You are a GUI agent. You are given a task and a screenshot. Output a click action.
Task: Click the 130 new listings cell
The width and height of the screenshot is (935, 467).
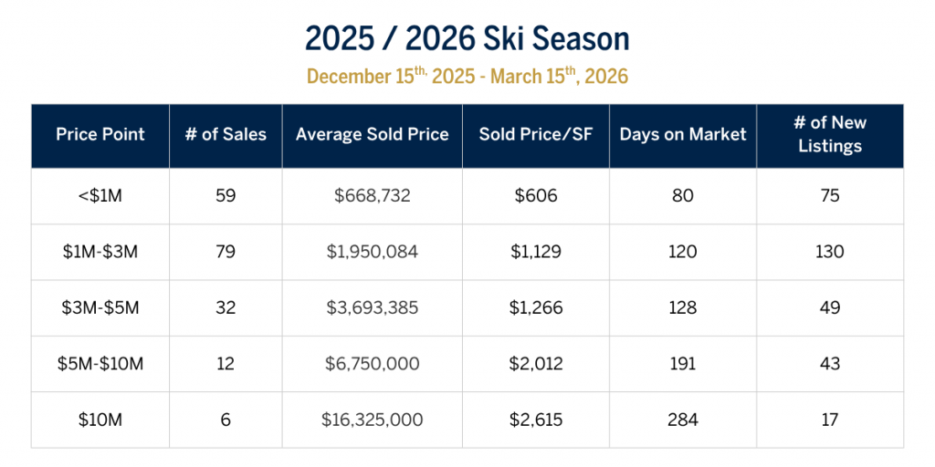tap(830, 252)
